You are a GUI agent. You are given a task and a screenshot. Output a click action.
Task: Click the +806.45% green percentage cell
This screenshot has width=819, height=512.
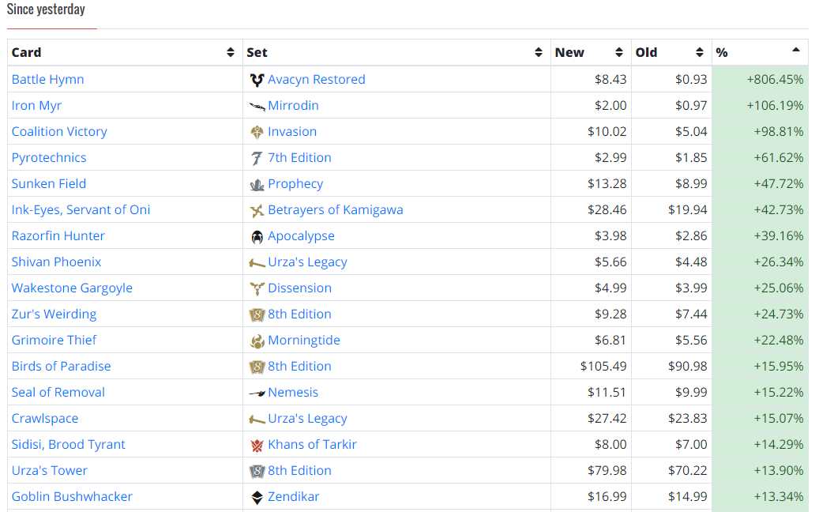click(x=760, y=80)
